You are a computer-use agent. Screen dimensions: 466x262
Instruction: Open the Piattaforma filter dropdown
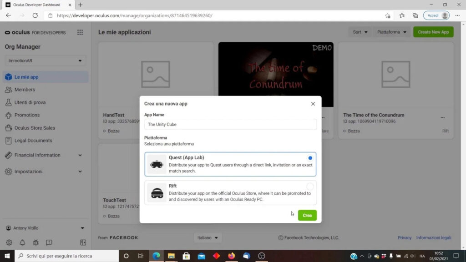(x=391, y=32)
